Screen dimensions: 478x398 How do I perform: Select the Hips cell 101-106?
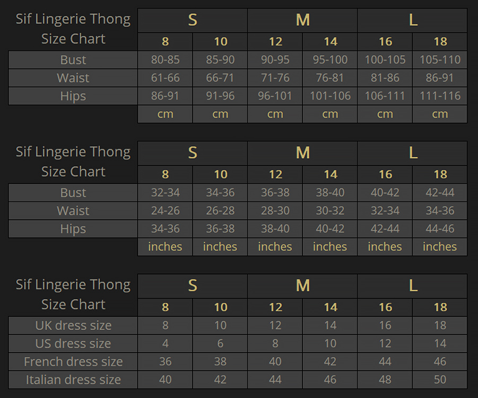tap(330, 96)
